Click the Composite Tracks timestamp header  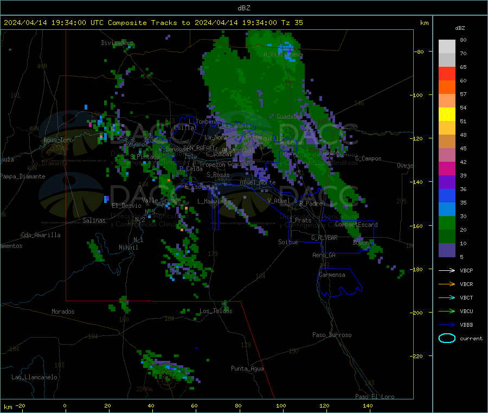(x=153, y=22)
